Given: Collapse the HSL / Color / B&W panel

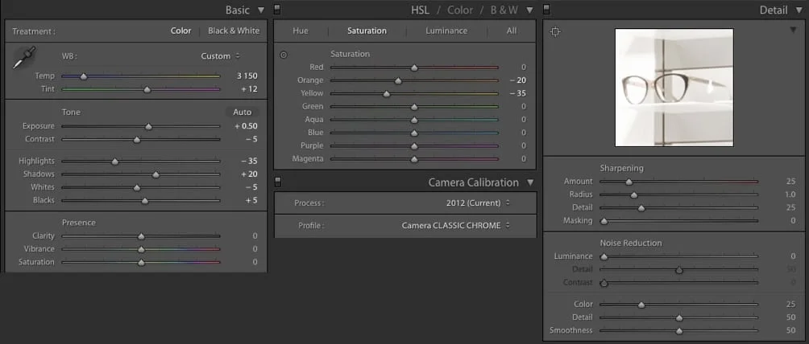Looking at the screenshot, I should [530, 10].
